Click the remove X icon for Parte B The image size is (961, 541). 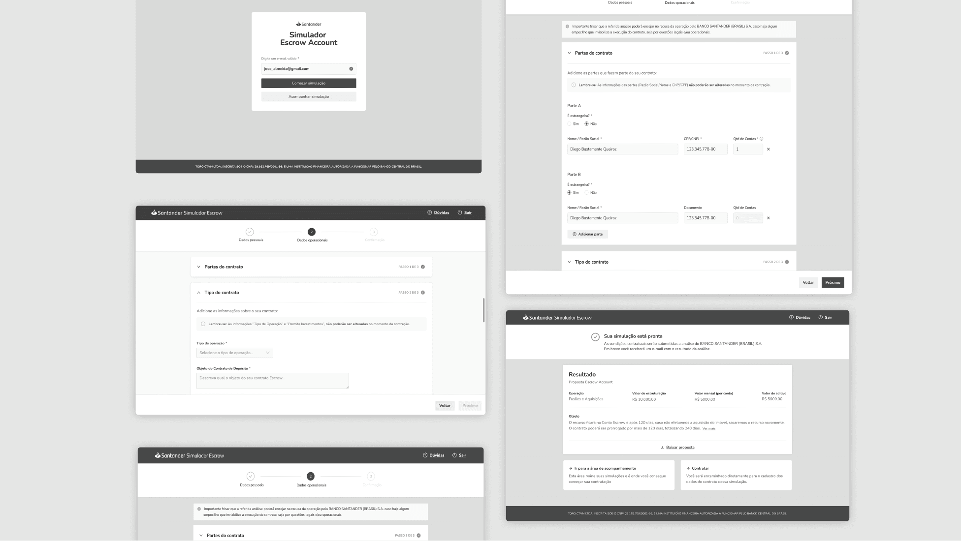pyautogui.click(x=768, y=218)
